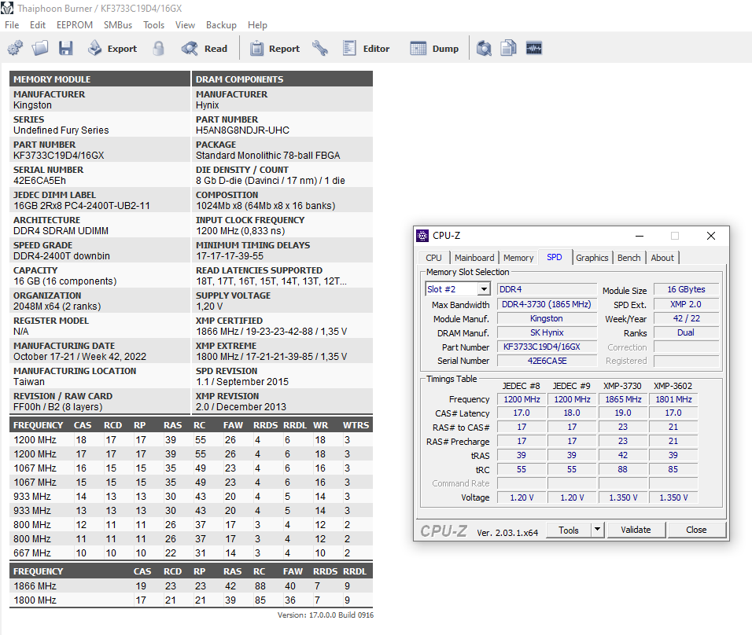Click the padlock write-protection icon
Image resolution: width=752 pixels, height=635 pixels.
click(159, 48)
